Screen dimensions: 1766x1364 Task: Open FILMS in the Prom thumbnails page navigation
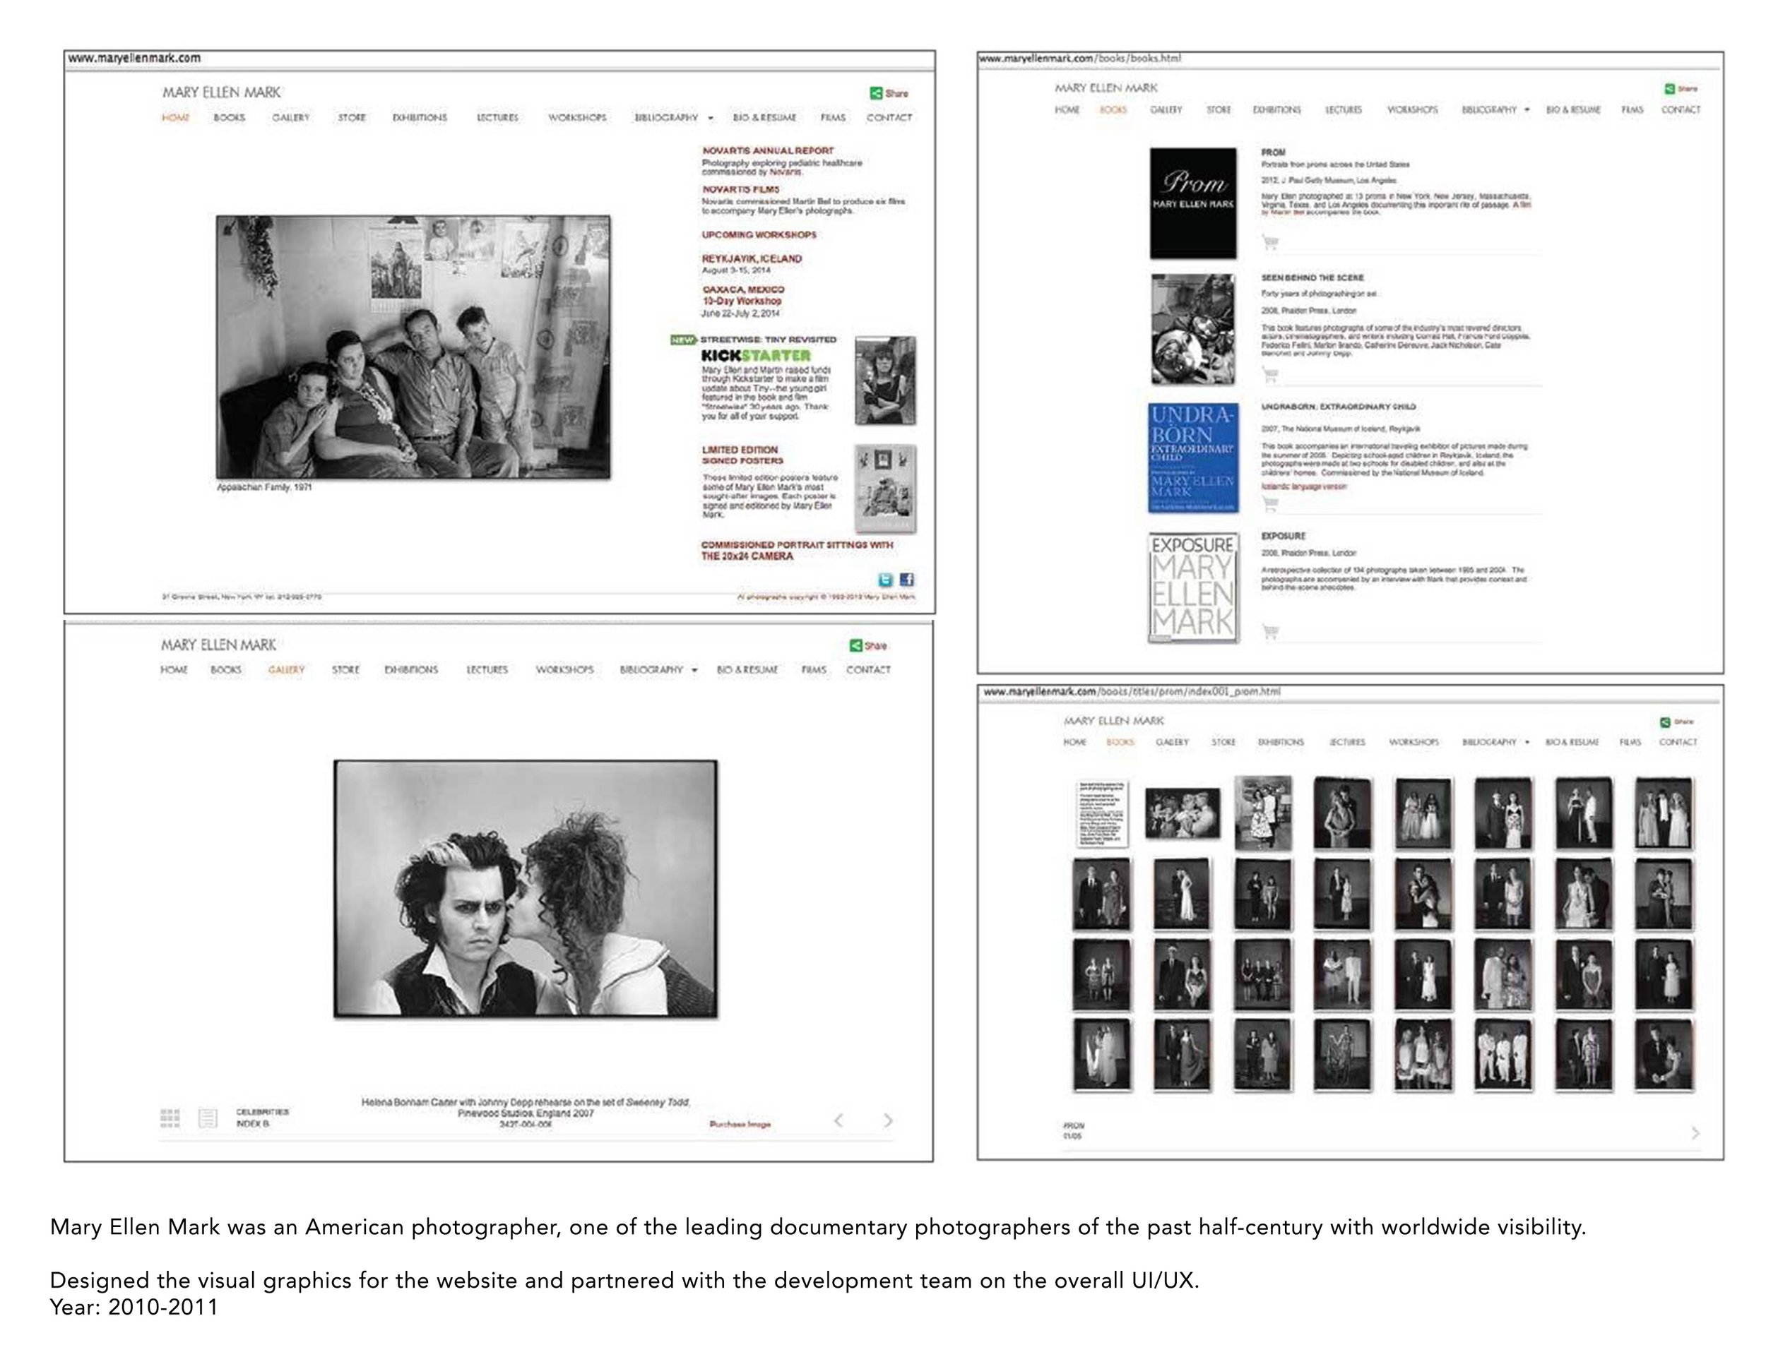(1631, 742)
